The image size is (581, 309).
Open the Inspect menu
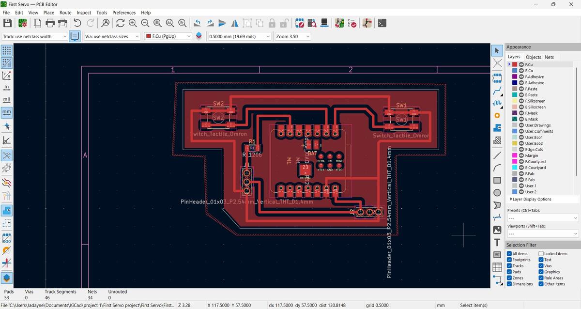pos(84,13)
